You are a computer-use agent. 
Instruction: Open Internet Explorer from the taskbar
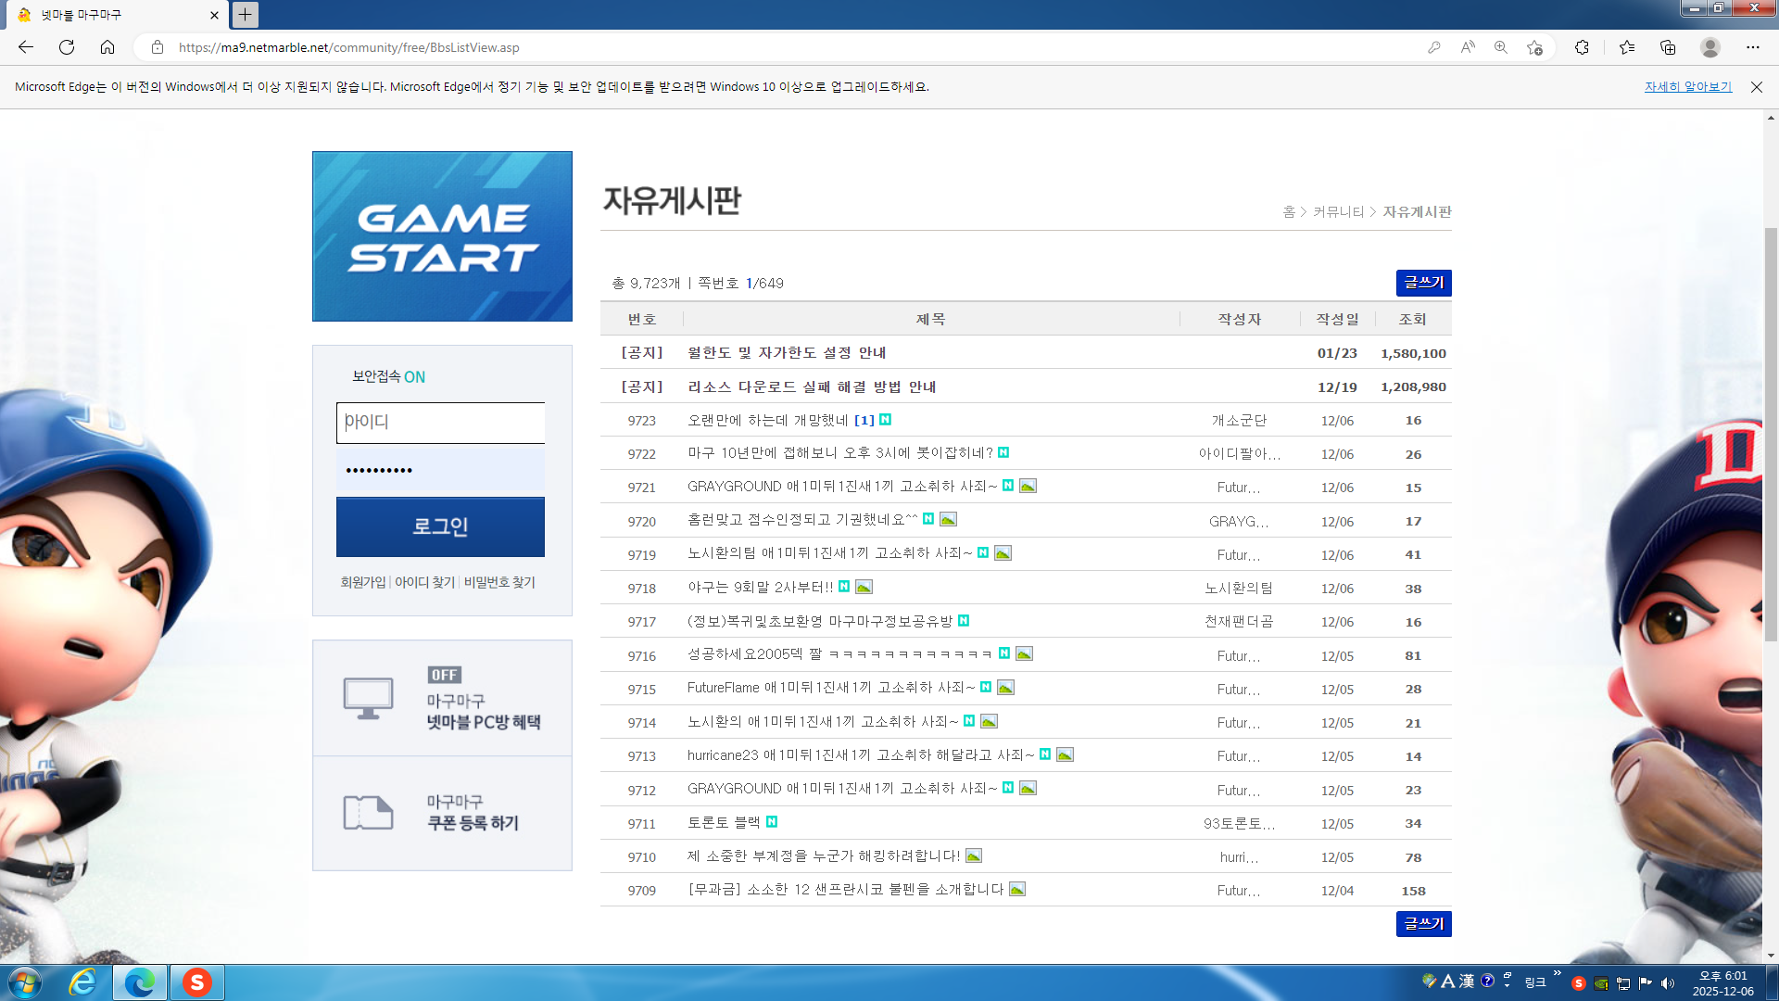(83, 982)
